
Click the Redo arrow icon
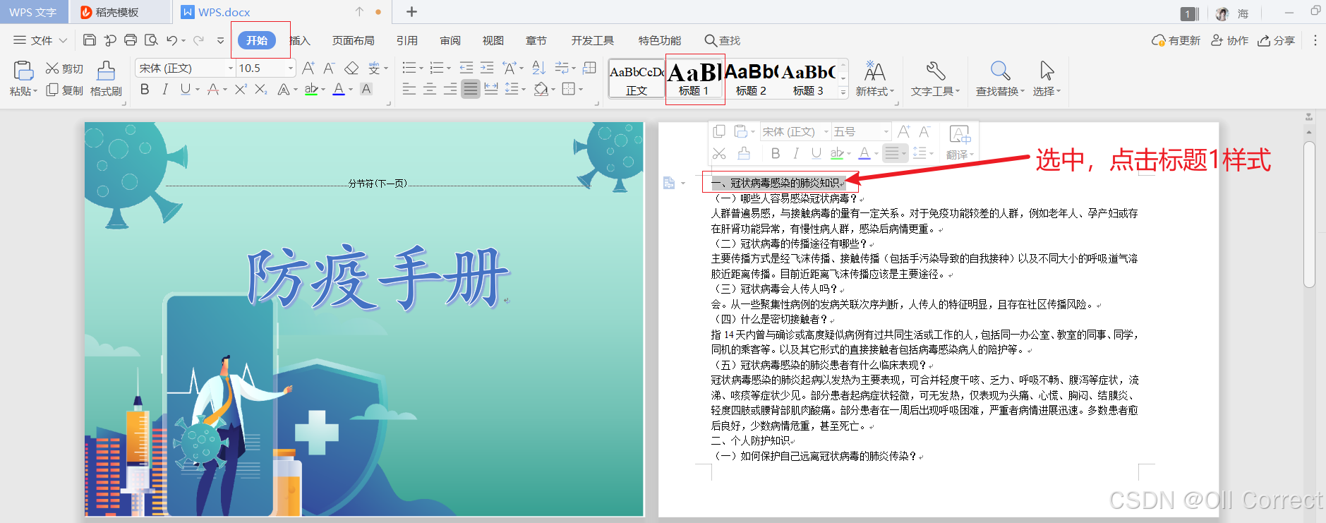(x=199, y=40)
